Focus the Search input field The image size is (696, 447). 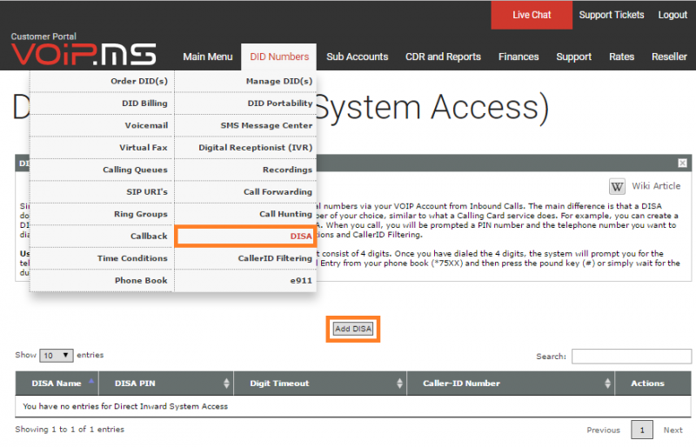tap(632, 357)
